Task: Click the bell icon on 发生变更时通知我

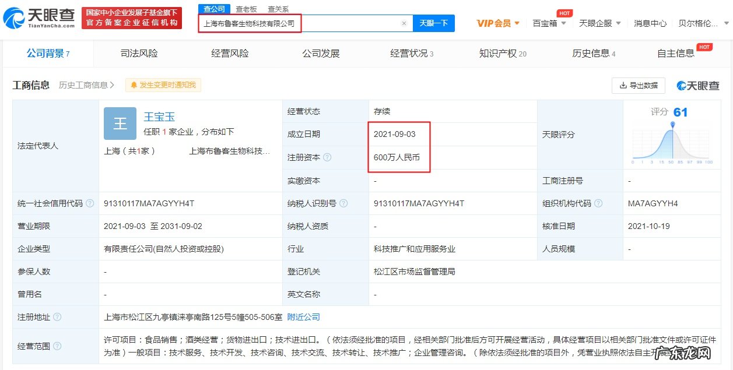Action: click(135, 85)
